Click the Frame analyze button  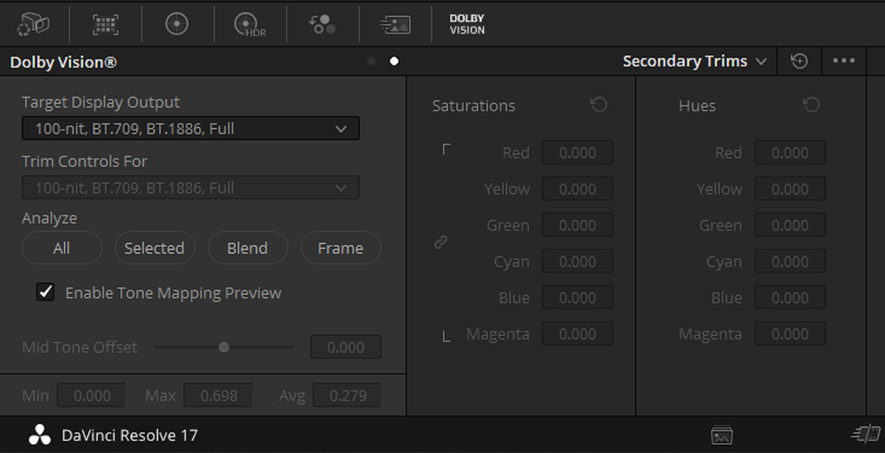[x=341, y=248]
